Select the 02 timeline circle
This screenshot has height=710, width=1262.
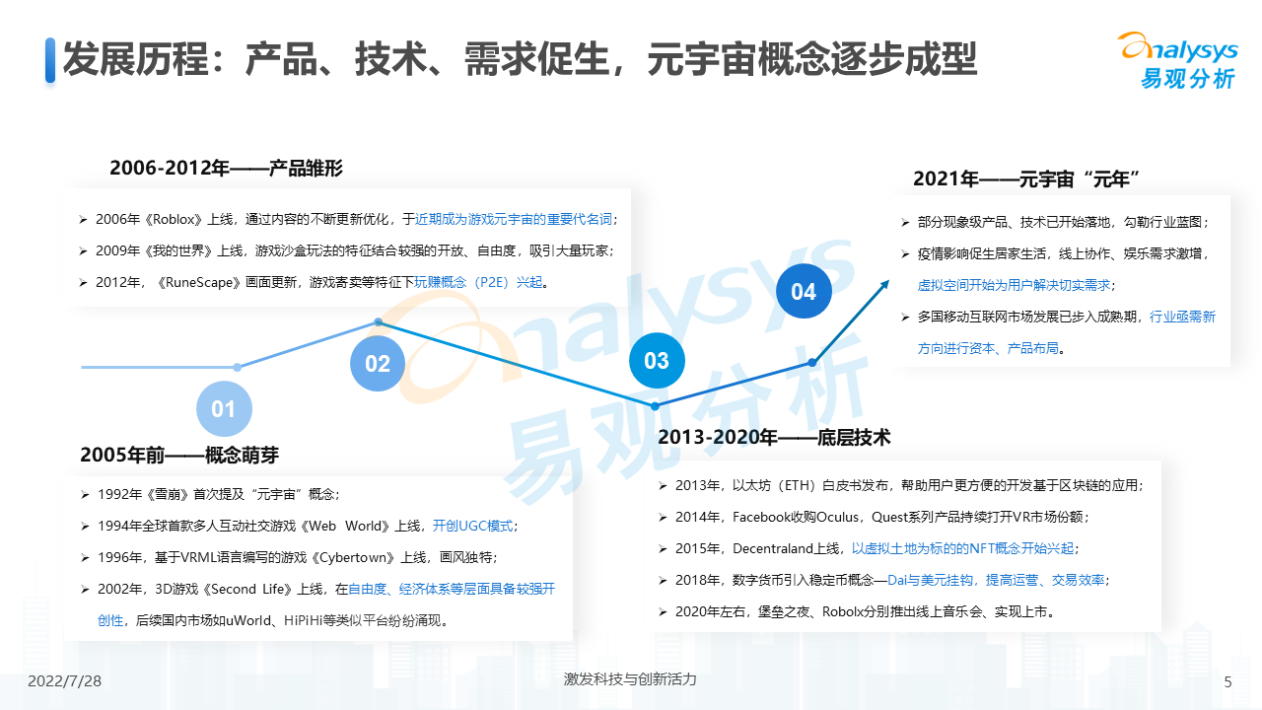pos(378,363)
